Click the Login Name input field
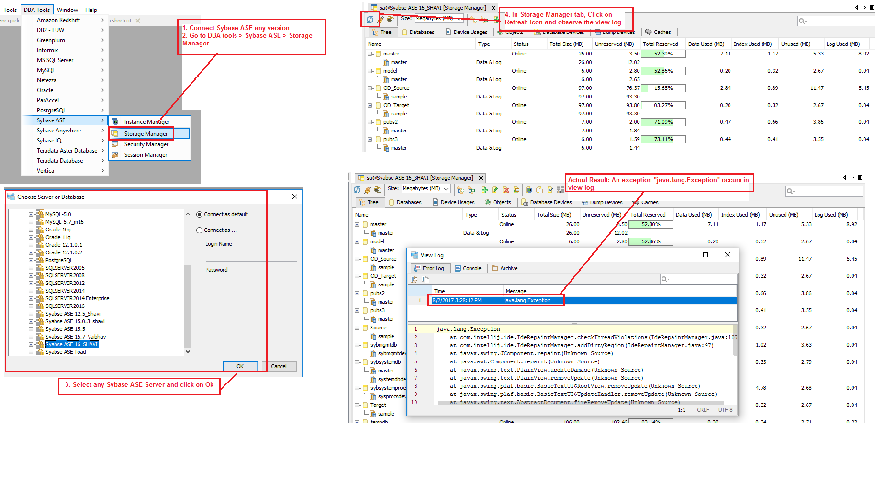875x503 pixels. [x=251, y=257]
